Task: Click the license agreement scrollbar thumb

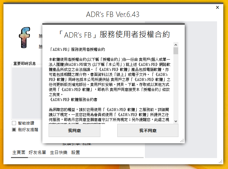Action: click(x=176, y=51)
